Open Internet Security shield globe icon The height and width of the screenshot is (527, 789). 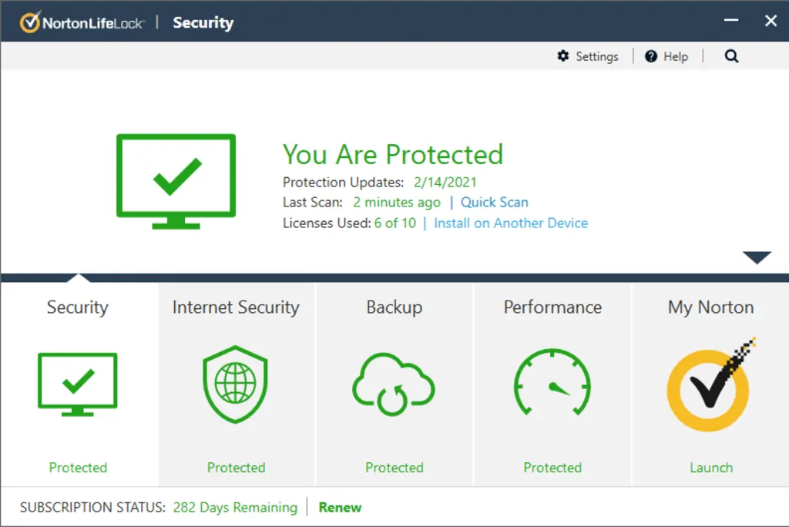(236, 384)
